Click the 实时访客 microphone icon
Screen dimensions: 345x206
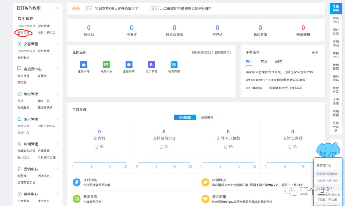77,182
